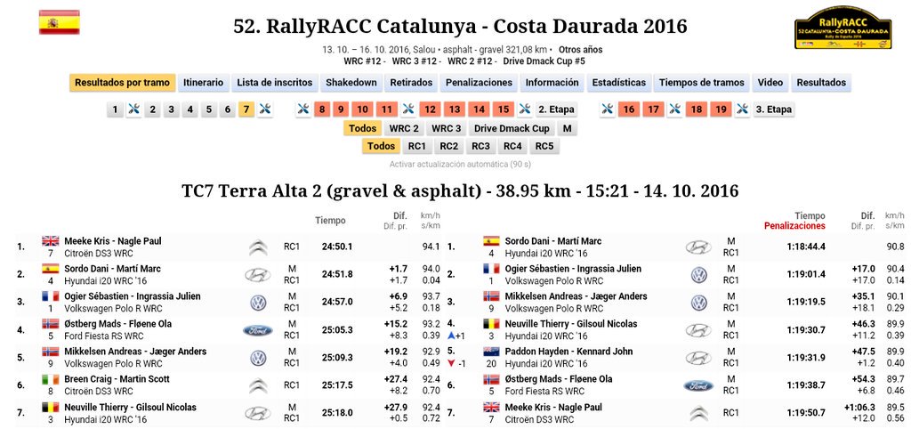Open Breen Craig - Martin Scott entry
Image resolution: width=911 pixels, height=429 pixels.
[x=117, y=379]
